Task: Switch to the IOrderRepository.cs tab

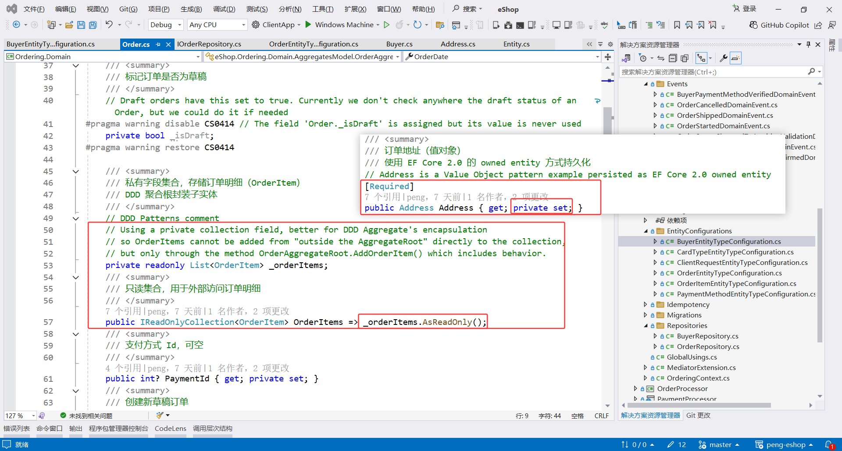Action: 209,44
